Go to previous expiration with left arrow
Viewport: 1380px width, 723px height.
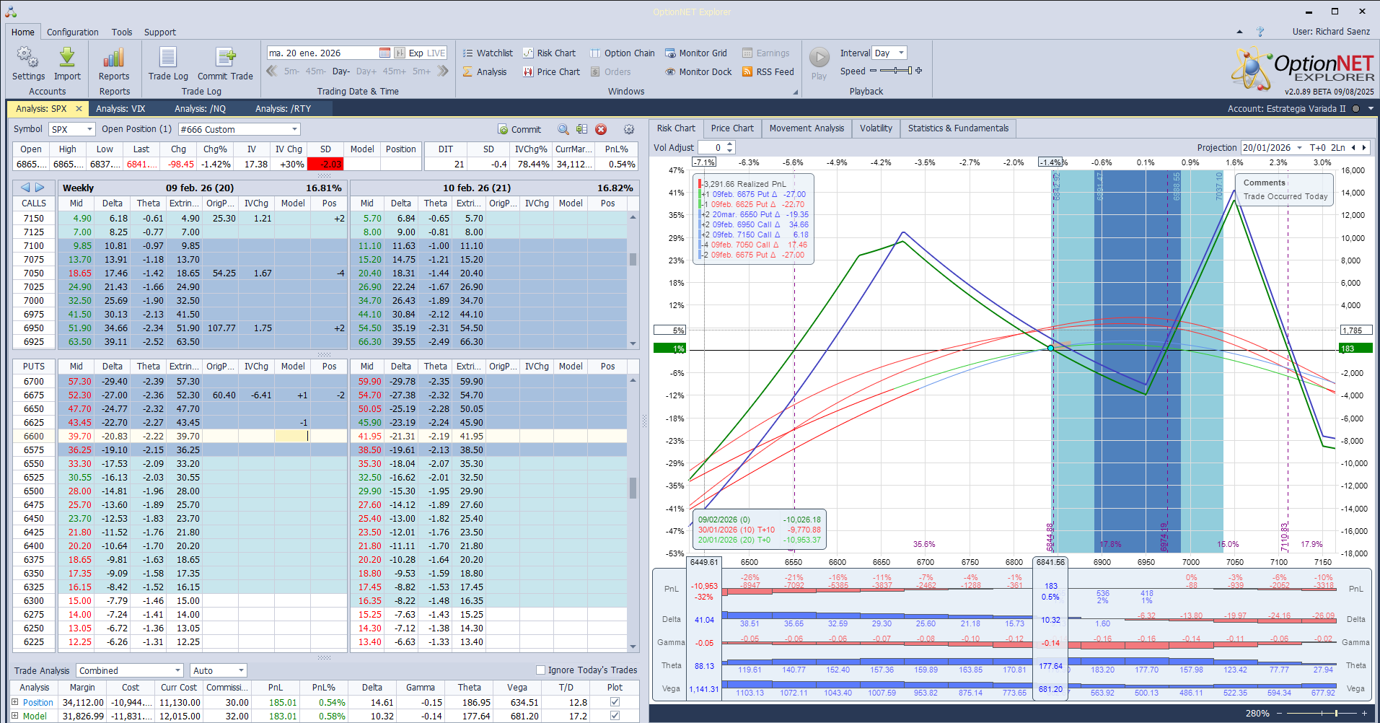tap(25, 188)
